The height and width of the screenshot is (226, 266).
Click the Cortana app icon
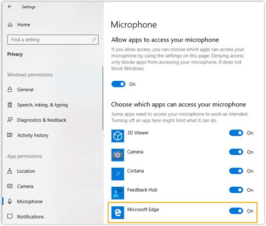[x=118, y=174]
